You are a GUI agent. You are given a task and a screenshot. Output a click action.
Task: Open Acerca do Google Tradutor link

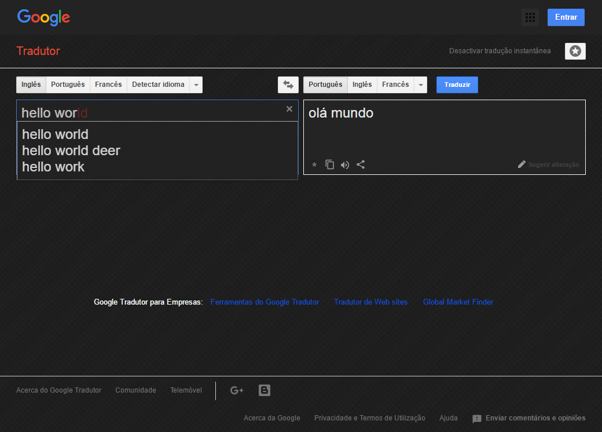58,390
